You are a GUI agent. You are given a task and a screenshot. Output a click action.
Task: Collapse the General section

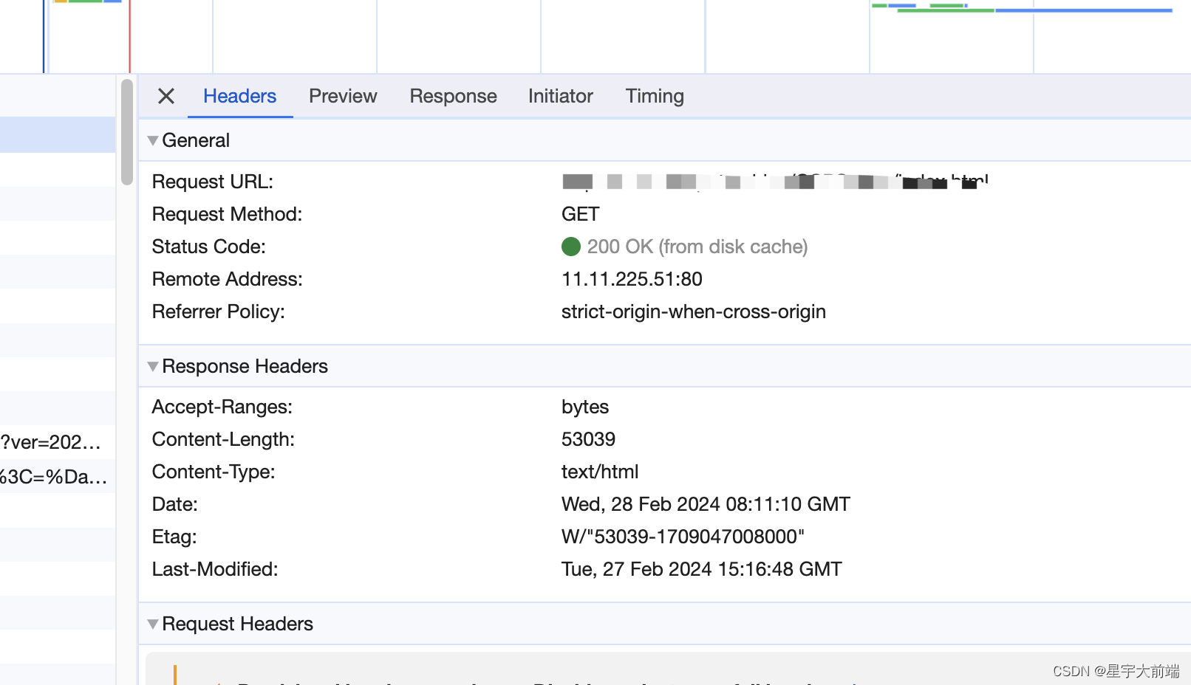click(x=153, y=140)
